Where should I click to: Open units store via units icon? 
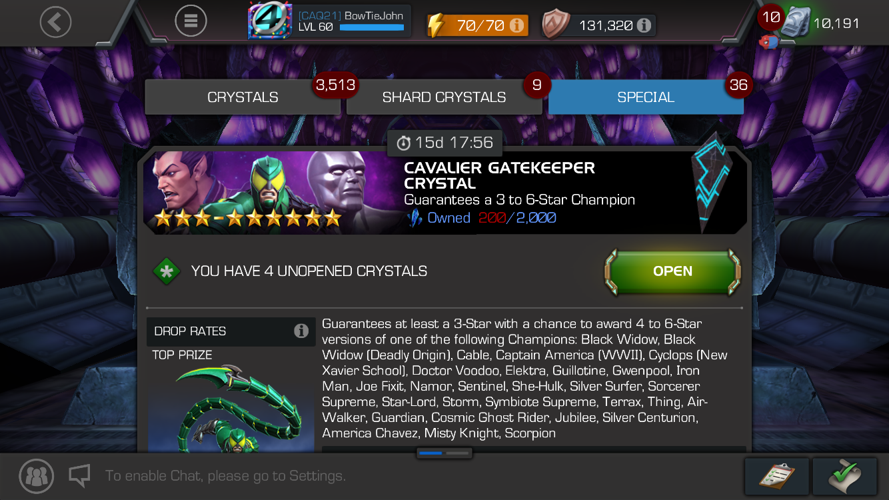click(x=795, y=23)
